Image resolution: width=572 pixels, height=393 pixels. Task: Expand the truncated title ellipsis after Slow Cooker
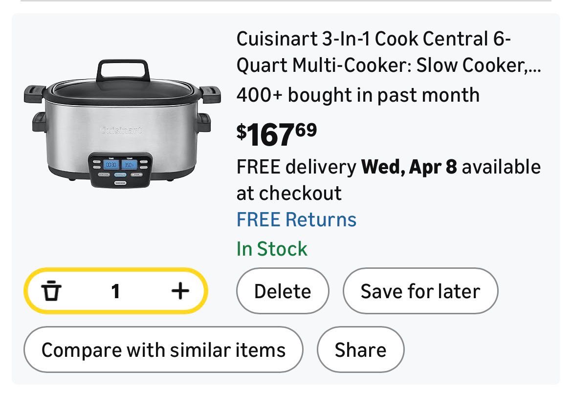coord(534,66)
